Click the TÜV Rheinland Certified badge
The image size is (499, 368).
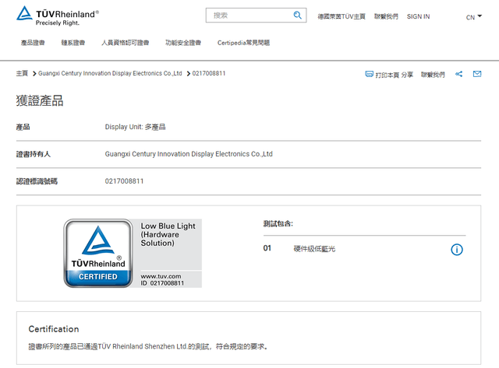pos(98,253)
